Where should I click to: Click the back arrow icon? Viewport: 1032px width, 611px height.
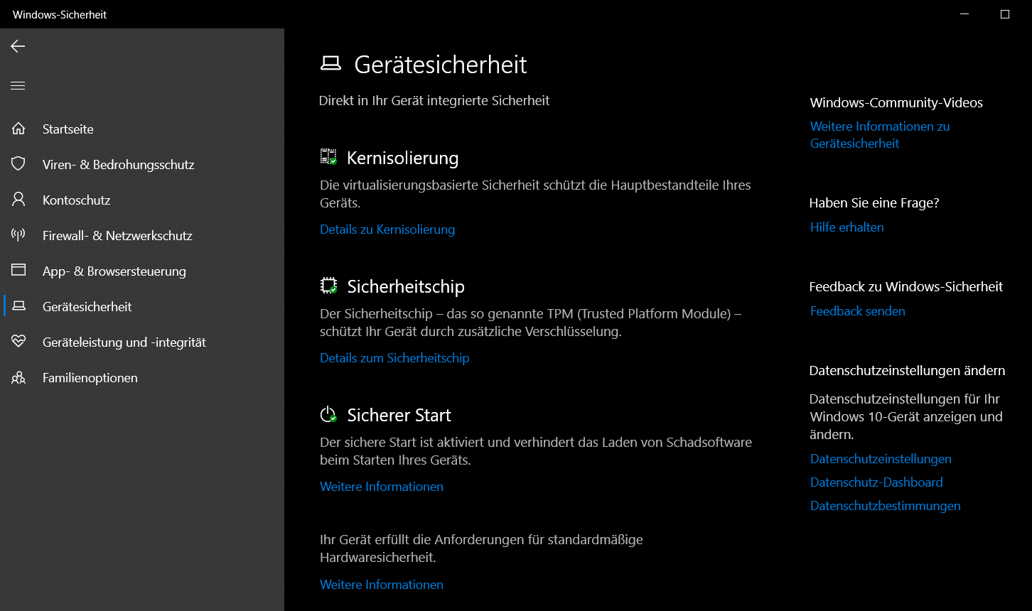tap(18, 46)
